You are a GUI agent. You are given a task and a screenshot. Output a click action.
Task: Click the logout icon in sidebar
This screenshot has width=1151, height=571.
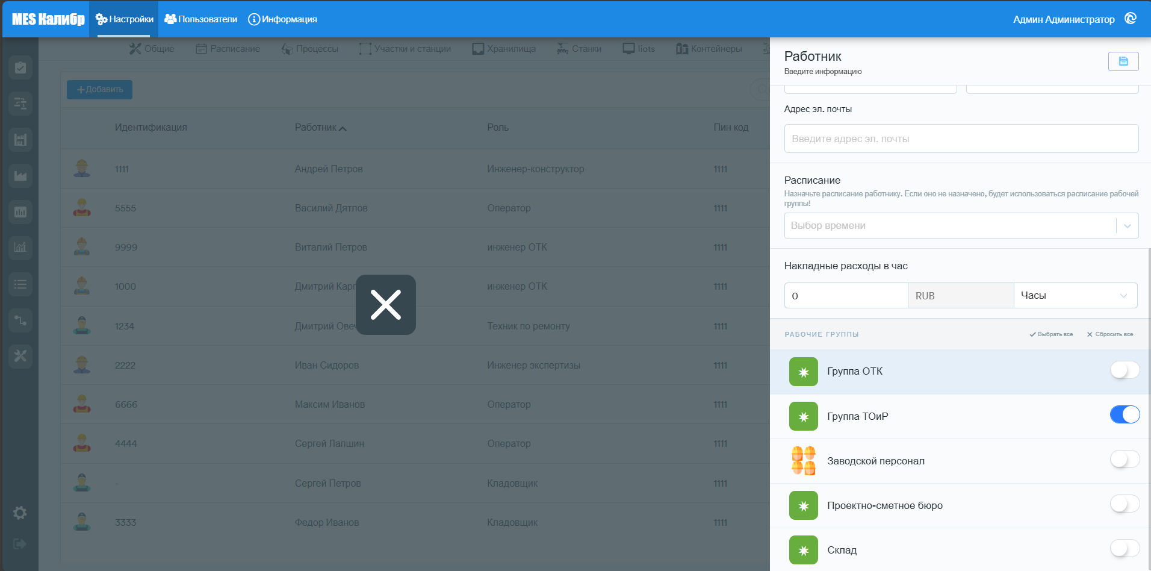coord(20,544)
